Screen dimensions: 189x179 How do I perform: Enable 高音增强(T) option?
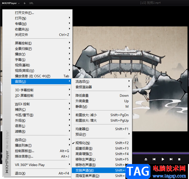click(x=102, y=154)
